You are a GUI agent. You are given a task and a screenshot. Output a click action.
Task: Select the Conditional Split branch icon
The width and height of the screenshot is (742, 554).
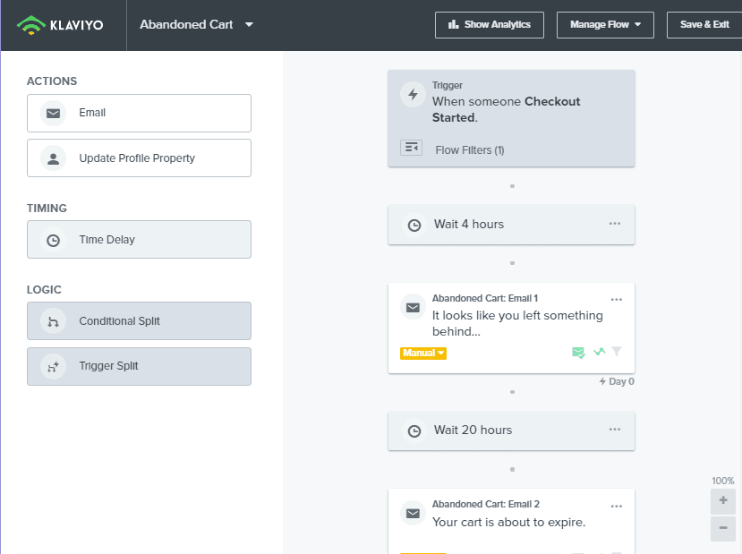(x=54, y=321)
